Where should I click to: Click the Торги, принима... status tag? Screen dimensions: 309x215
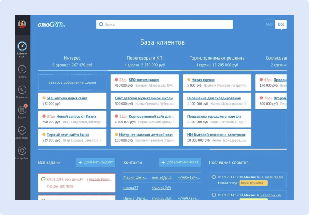click(x=253, y=183)
